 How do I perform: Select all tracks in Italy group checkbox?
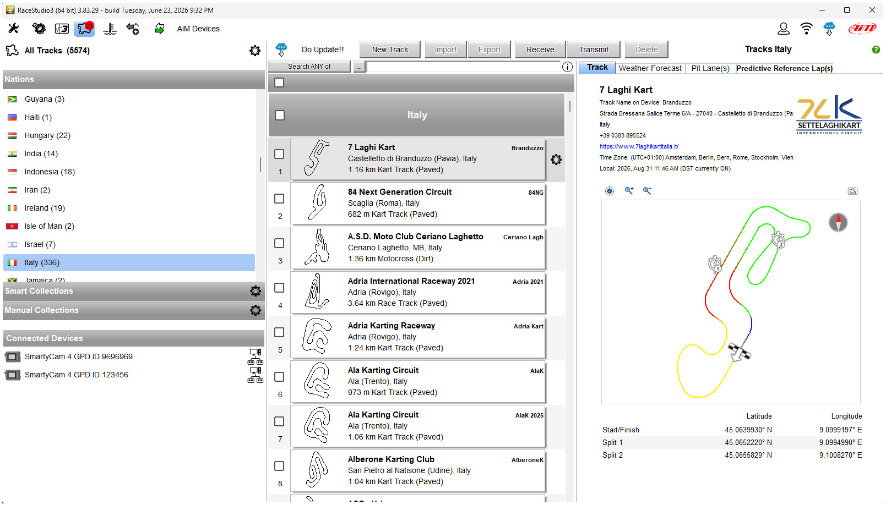pos(280,116)
